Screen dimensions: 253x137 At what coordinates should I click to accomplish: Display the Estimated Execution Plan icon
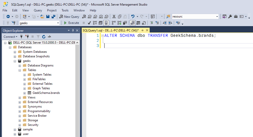(x=95, y=23)
